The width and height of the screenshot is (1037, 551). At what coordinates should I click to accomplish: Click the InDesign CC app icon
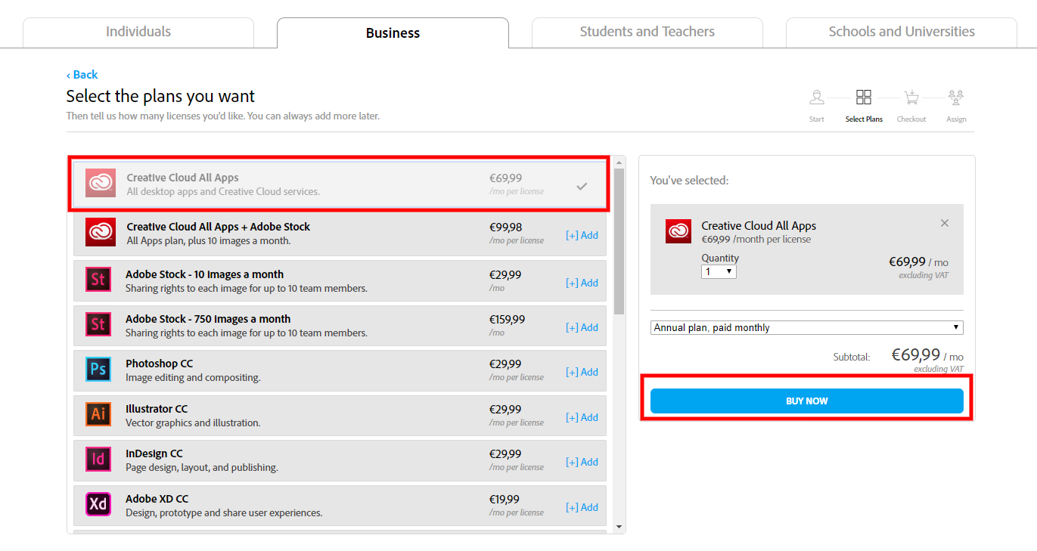point(98,459)
